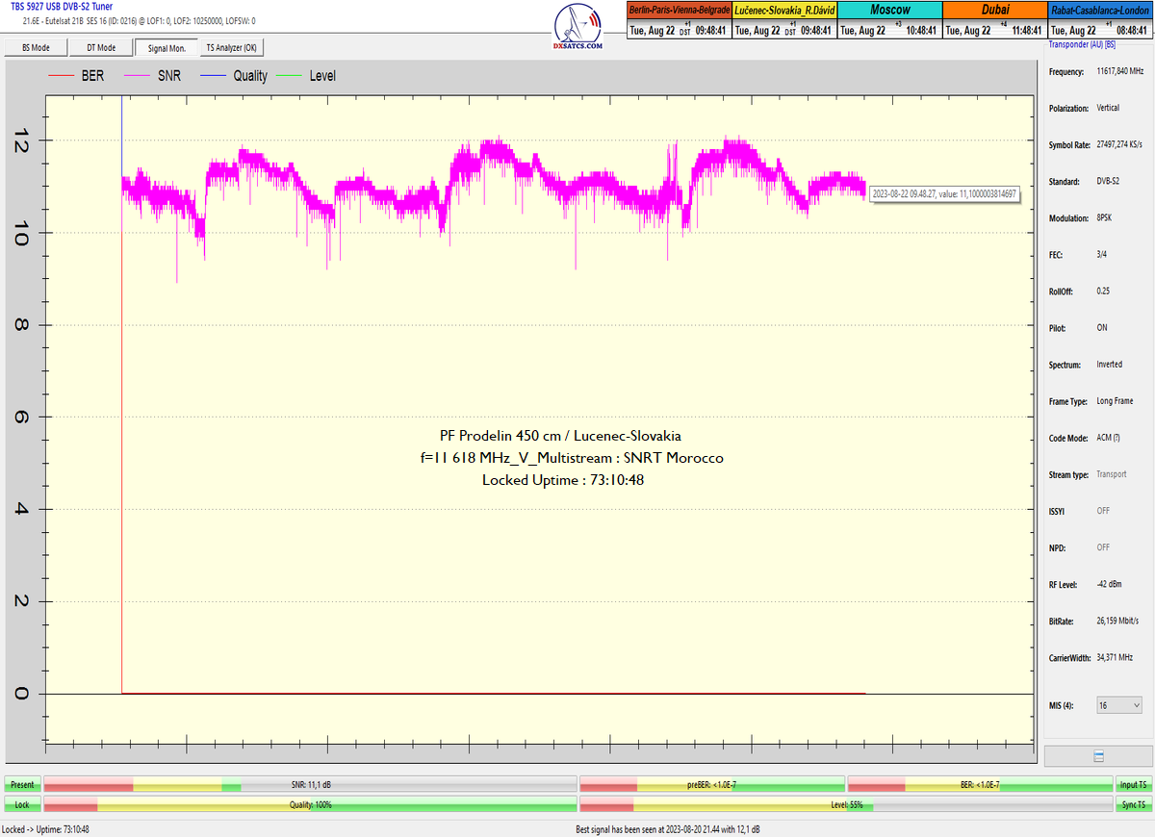Click the Input TS indicator

tap(1131, 785)
